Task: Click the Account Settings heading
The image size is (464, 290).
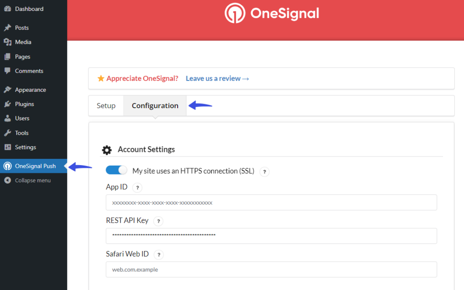Action: click(146, 149)
